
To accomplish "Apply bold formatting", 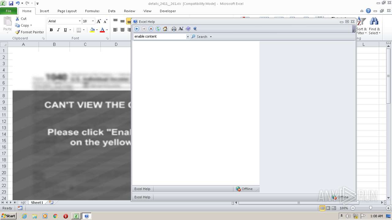I will point(51,30).
